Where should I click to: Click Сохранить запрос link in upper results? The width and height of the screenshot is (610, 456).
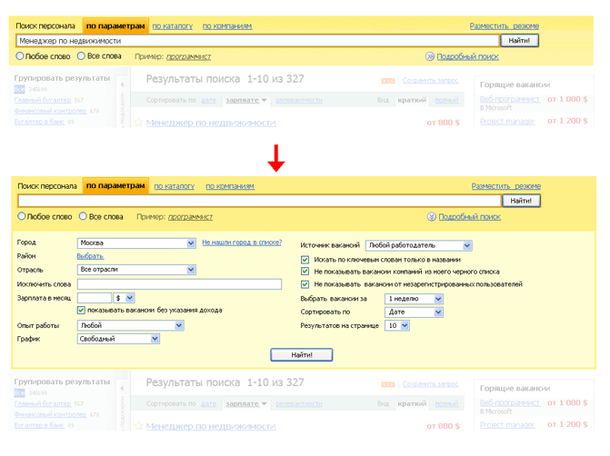(431, 81)
